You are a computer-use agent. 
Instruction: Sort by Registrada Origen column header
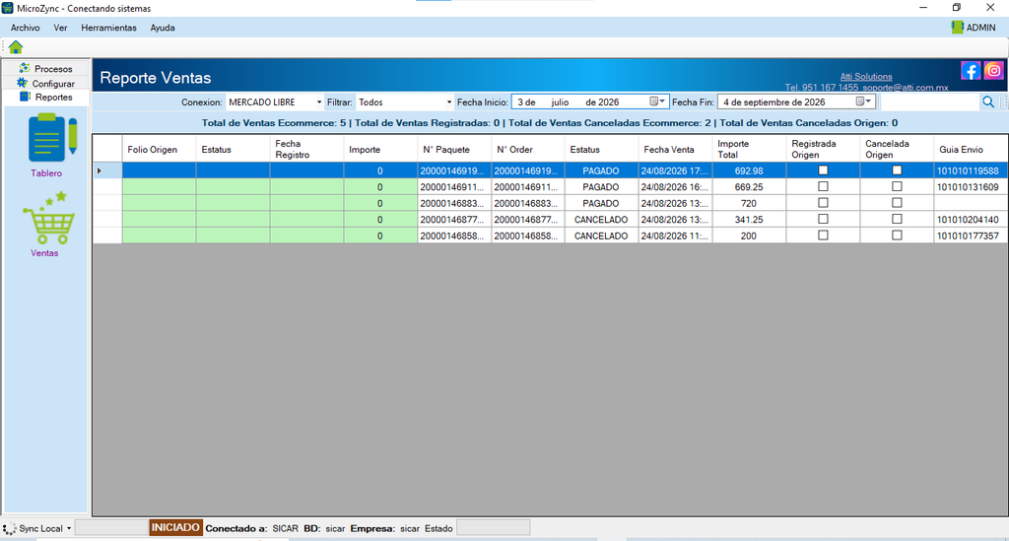click(823, 149)
